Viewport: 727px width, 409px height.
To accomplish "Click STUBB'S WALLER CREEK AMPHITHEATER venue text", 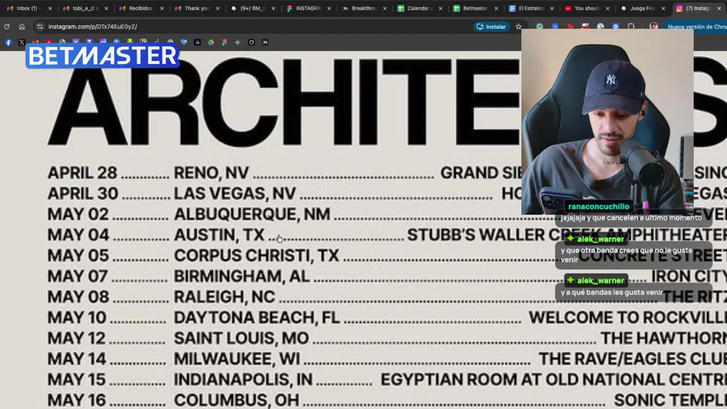I will click(567, 235).
